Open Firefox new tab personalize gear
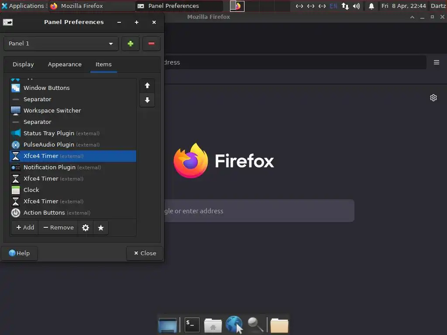This screenshot has height=335, width=447. 433,98
